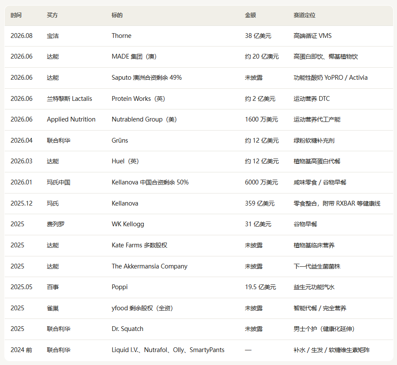
Task: Select the Dr. Squatch cell
Action: click(x=127, y=329)
